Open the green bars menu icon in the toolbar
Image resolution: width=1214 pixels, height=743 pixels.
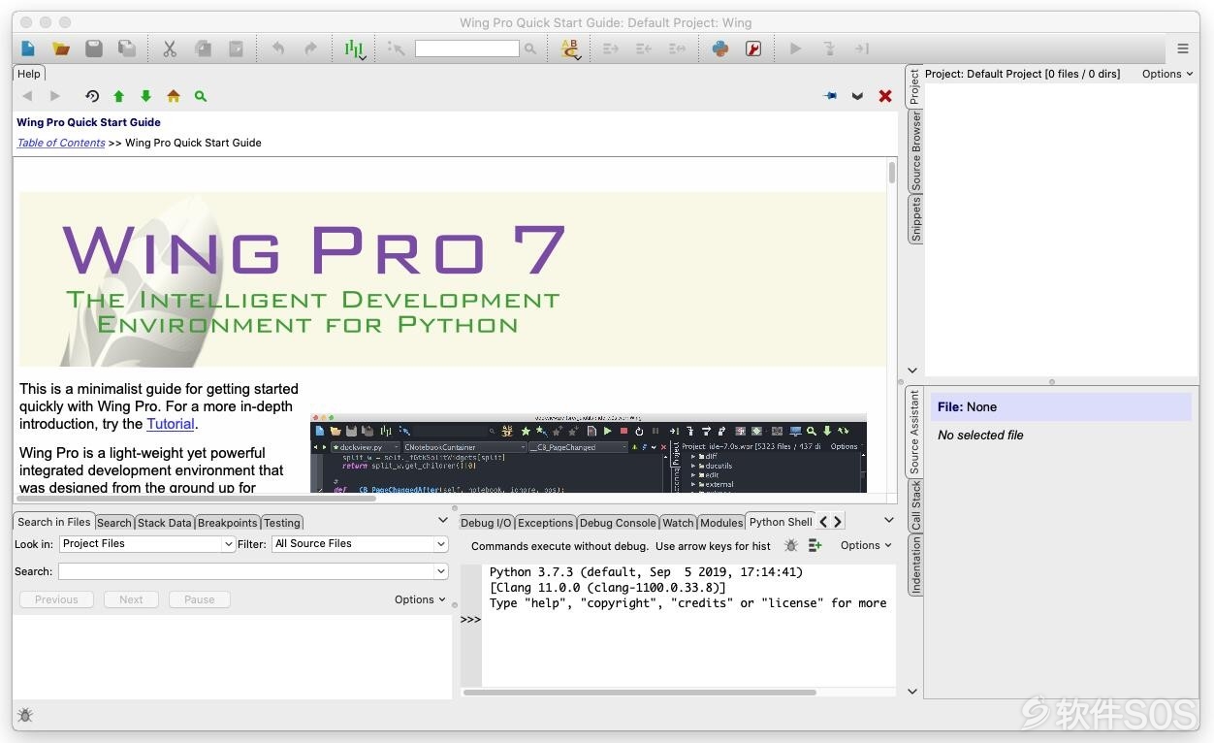point(355,48)
